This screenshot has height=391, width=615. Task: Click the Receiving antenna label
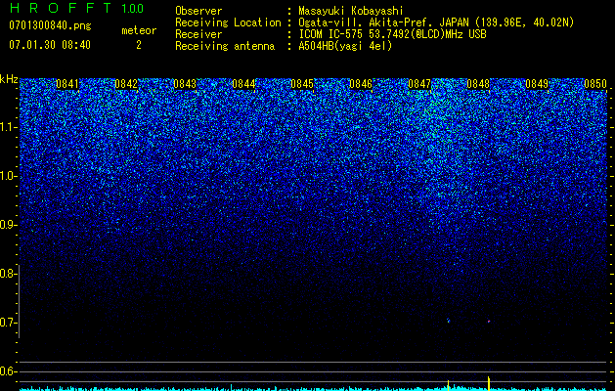225,47
